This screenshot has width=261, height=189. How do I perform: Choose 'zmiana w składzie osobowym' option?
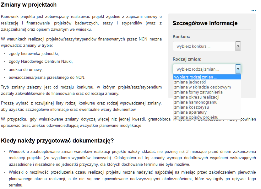point(207,87)
